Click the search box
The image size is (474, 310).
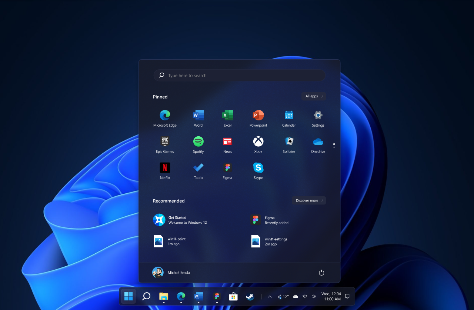click(x=239, y=75)
